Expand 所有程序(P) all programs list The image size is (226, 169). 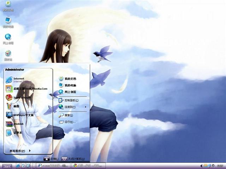(20, 151)
